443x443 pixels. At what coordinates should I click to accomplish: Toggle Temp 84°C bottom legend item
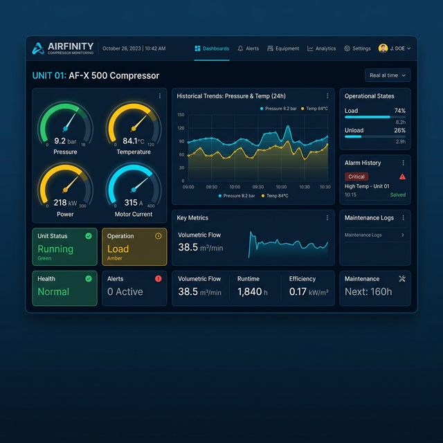[x=275, y=196]
